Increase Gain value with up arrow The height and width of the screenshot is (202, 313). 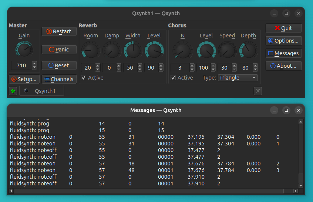pyautogui.click(x=34, y=64)
